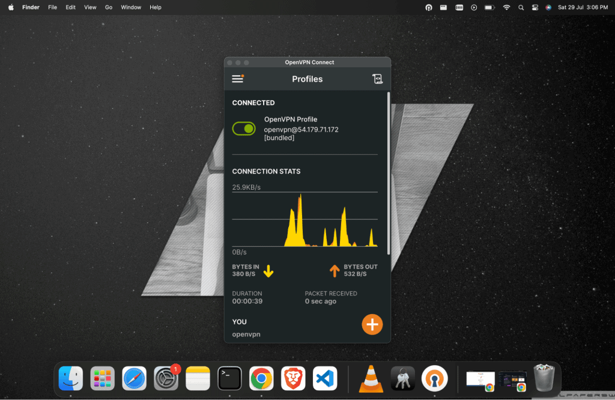Open the Window menu

pyautogui.click(x=131, y=7)
